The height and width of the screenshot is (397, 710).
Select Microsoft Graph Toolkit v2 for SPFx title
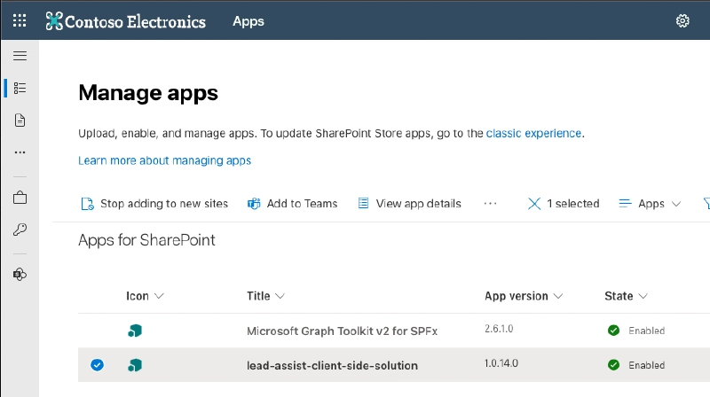pyautogui.click(x=342, y=331)
